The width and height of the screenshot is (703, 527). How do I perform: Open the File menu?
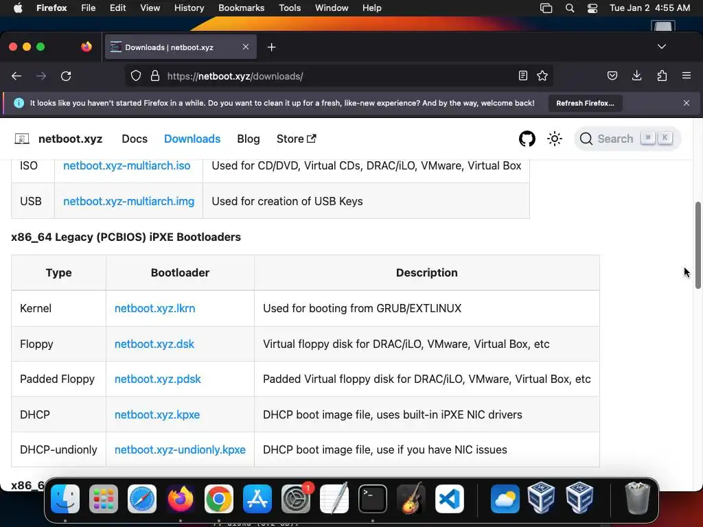click(89, 8)
